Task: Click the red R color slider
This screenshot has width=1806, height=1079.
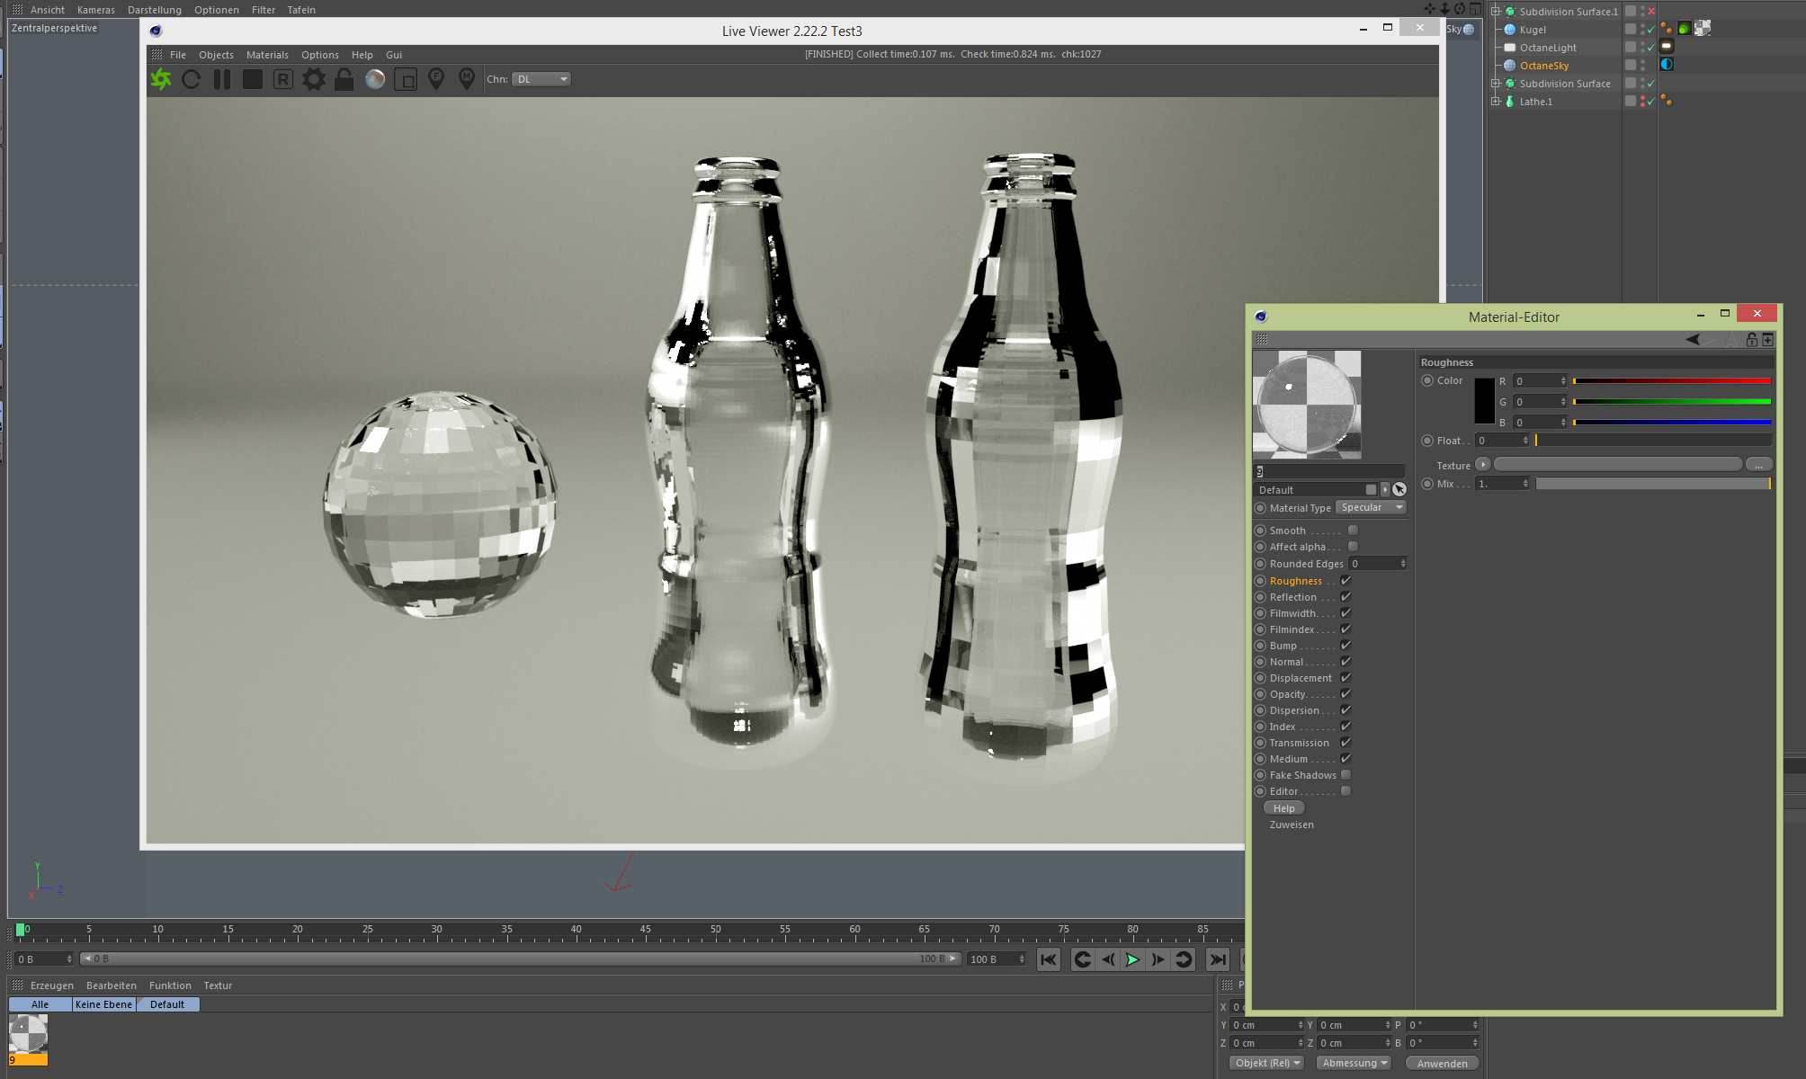Action: [1671, 381]
